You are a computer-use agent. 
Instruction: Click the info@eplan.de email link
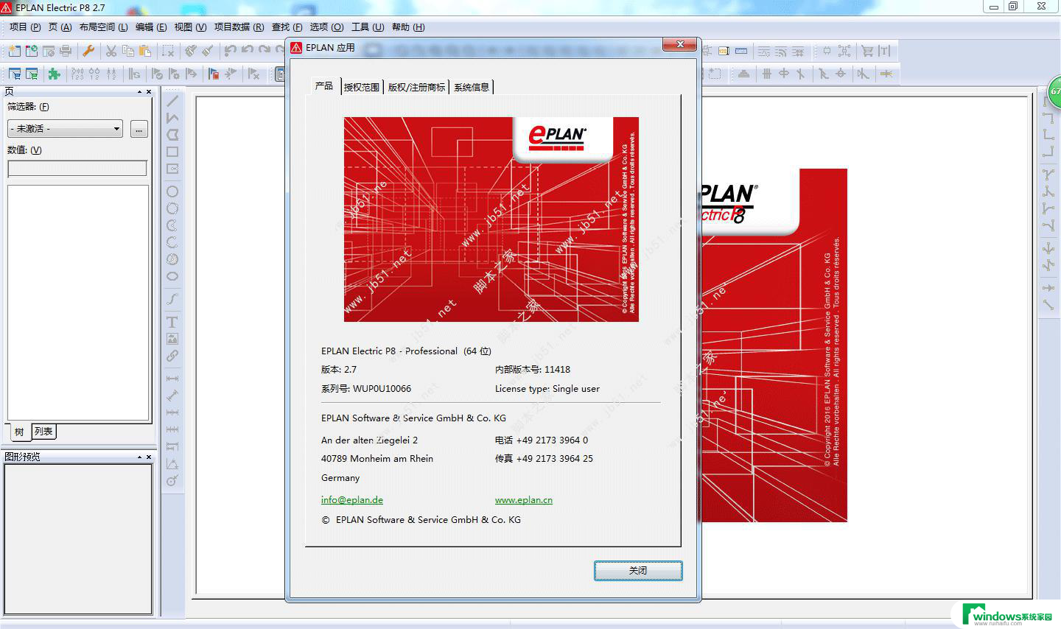352,499
